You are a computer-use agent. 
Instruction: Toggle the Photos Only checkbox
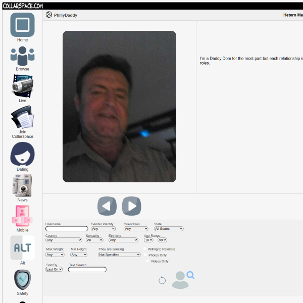[145, 255]
